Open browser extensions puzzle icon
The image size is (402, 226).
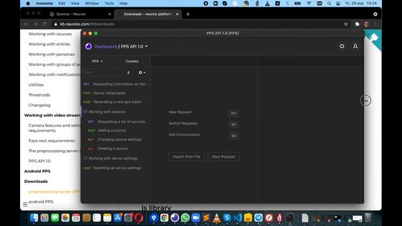tap(357, 24)
